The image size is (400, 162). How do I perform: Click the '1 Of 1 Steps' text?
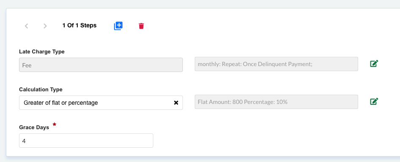pyautogui.click(x=79, y=25)
